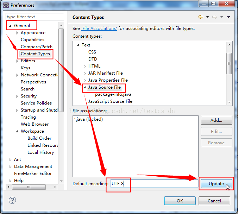238x214 pixels.
Task: Select Keys preference page
Action: 25,68
